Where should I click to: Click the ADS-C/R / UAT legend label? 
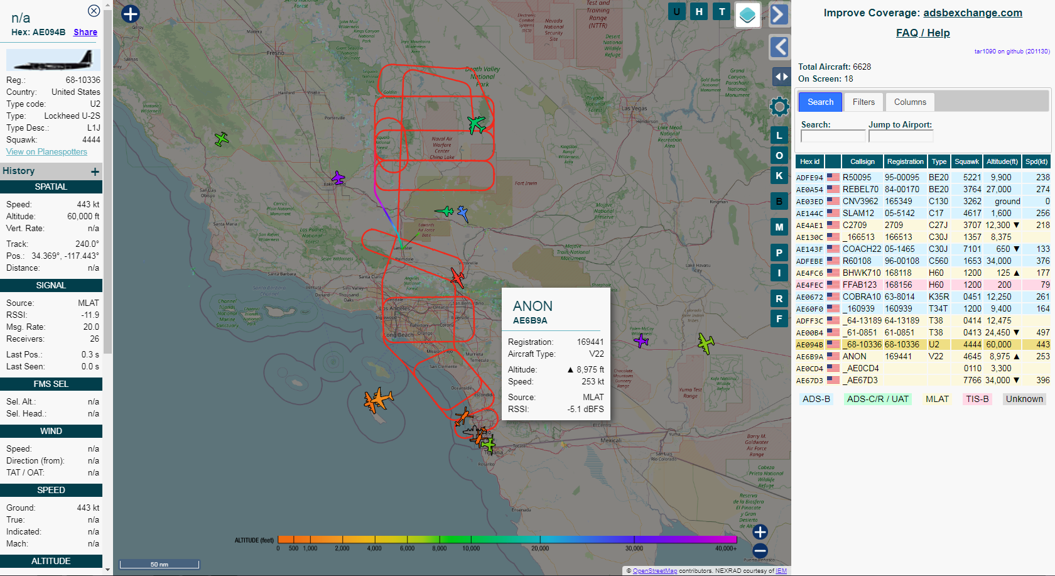click(877, 399)
